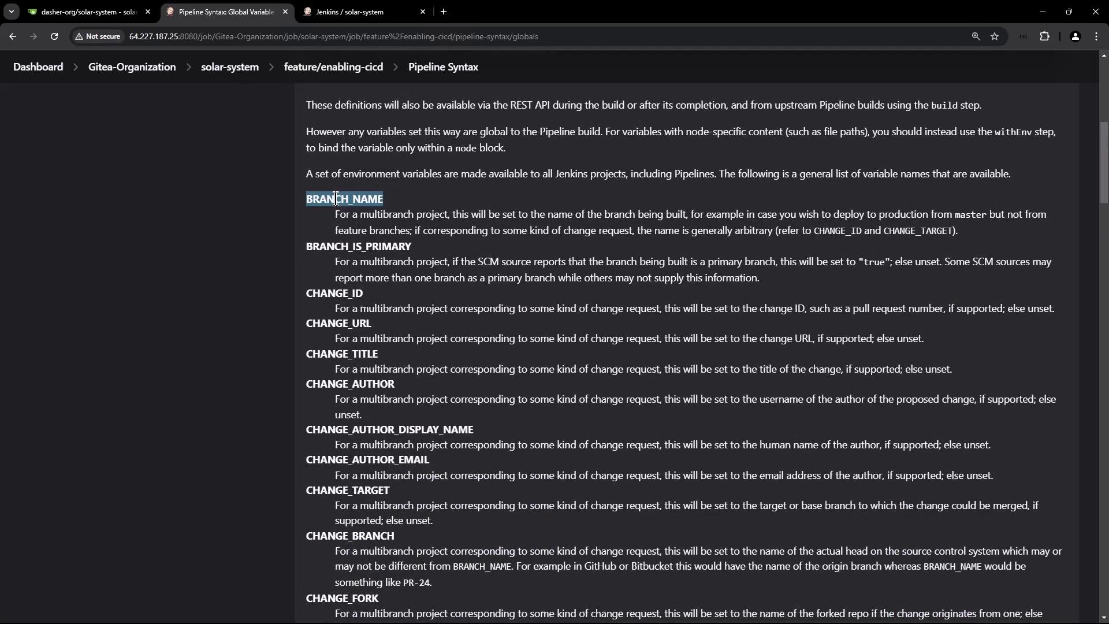Click the Not secure site info badge
The image size is (1109, 624).
[x=98, y=36]
